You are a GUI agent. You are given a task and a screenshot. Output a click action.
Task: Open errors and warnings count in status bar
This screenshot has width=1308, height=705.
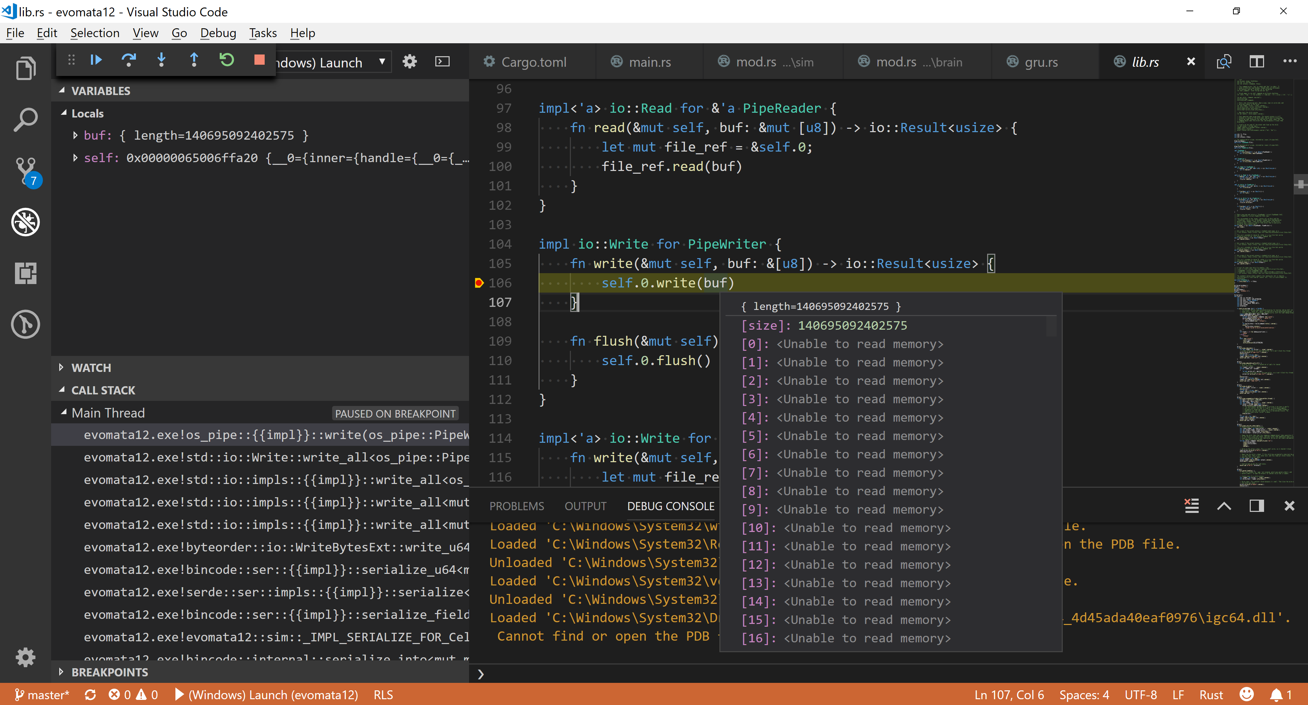(x=133, y=695)
